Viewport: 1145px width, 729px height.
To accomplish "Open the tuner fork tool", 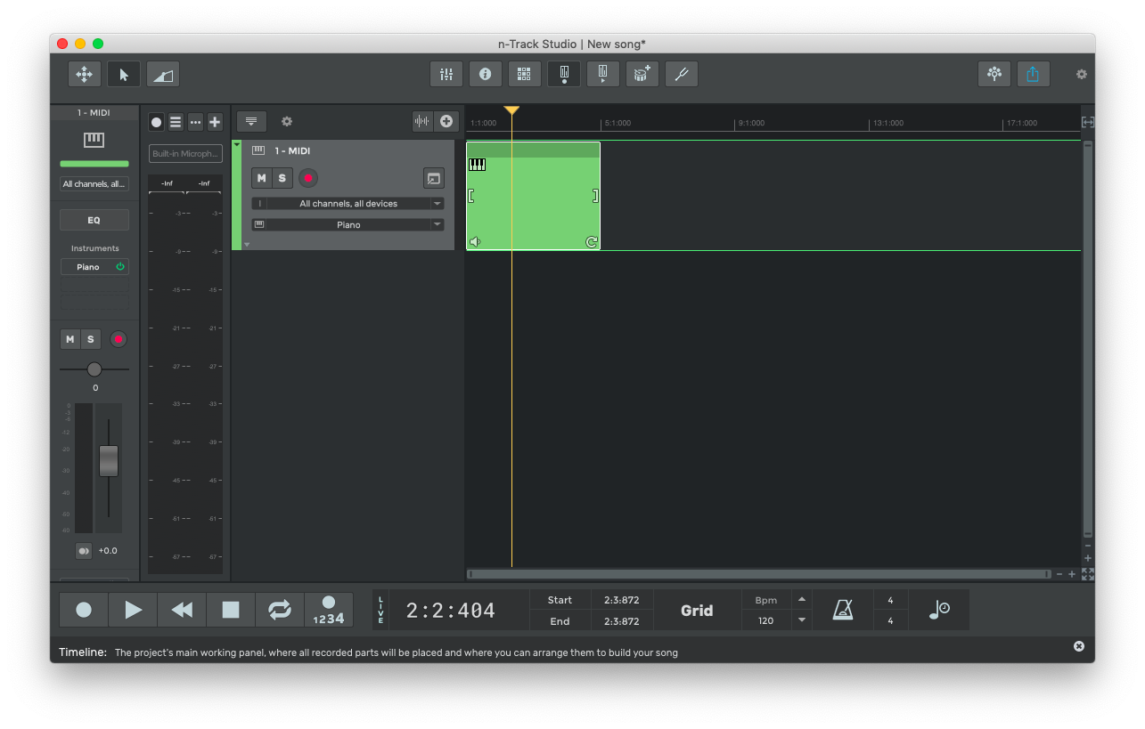I will 682,74.
